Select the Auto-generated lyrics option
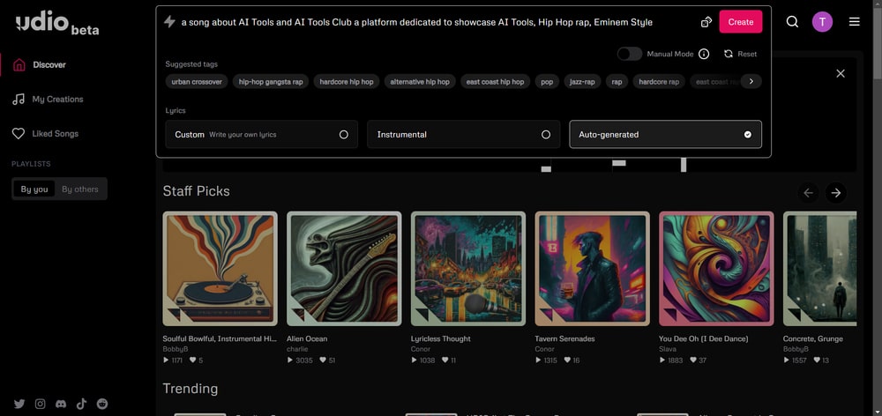 click(665, 134)
